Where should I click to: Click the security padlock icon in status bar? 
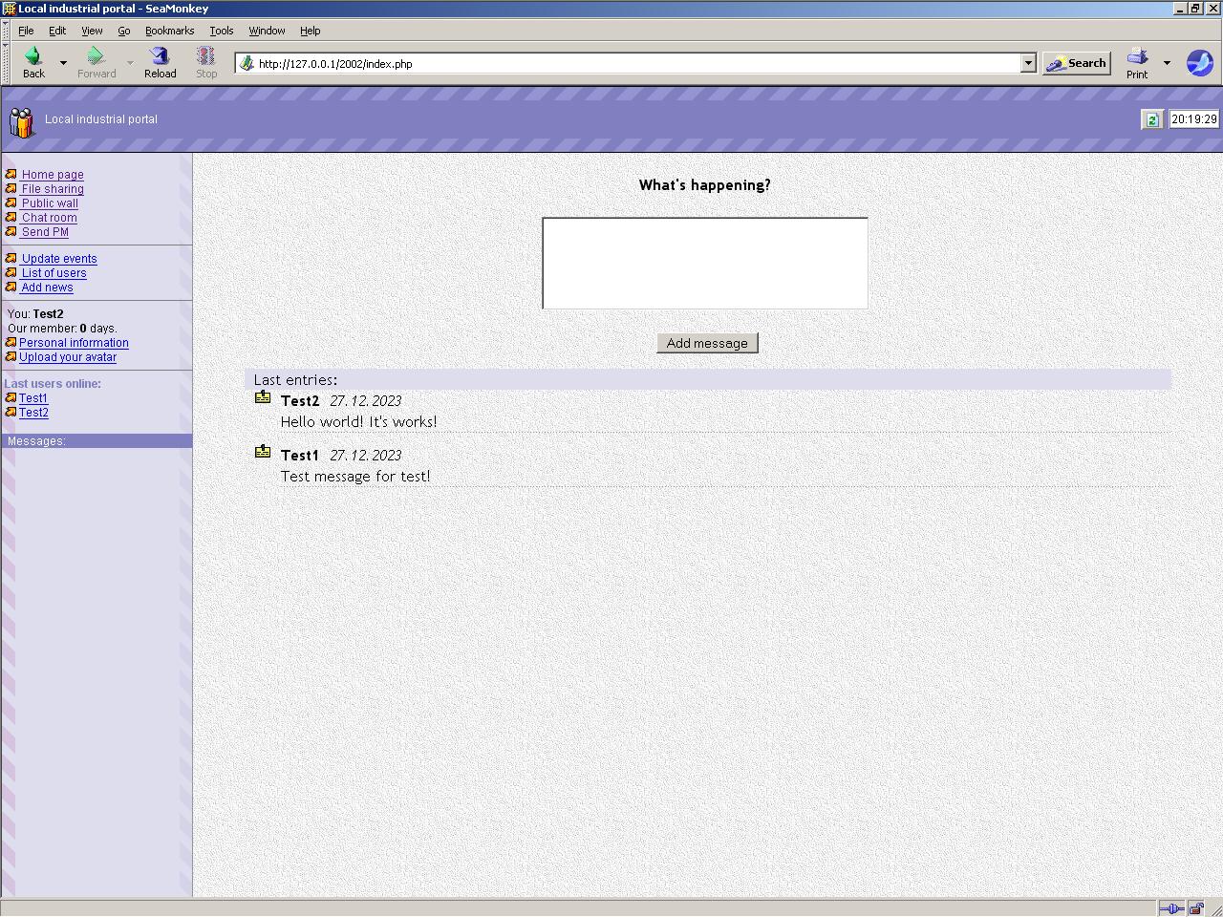[x=1196, y=908]
